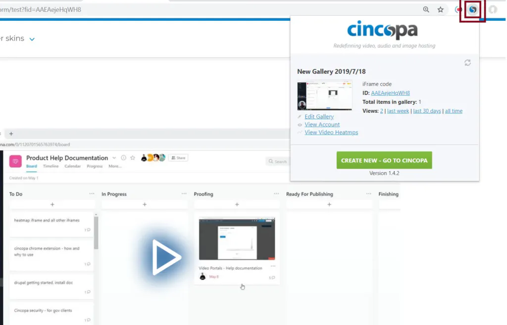Click the Cincopa extension icon in browser toolbar
The height and width of the screenshot is (325, 507).
click(473, 10)
